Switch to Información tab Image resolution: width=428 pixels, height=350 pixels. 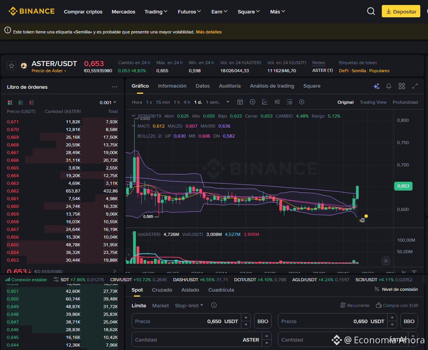tap(172, 86)
